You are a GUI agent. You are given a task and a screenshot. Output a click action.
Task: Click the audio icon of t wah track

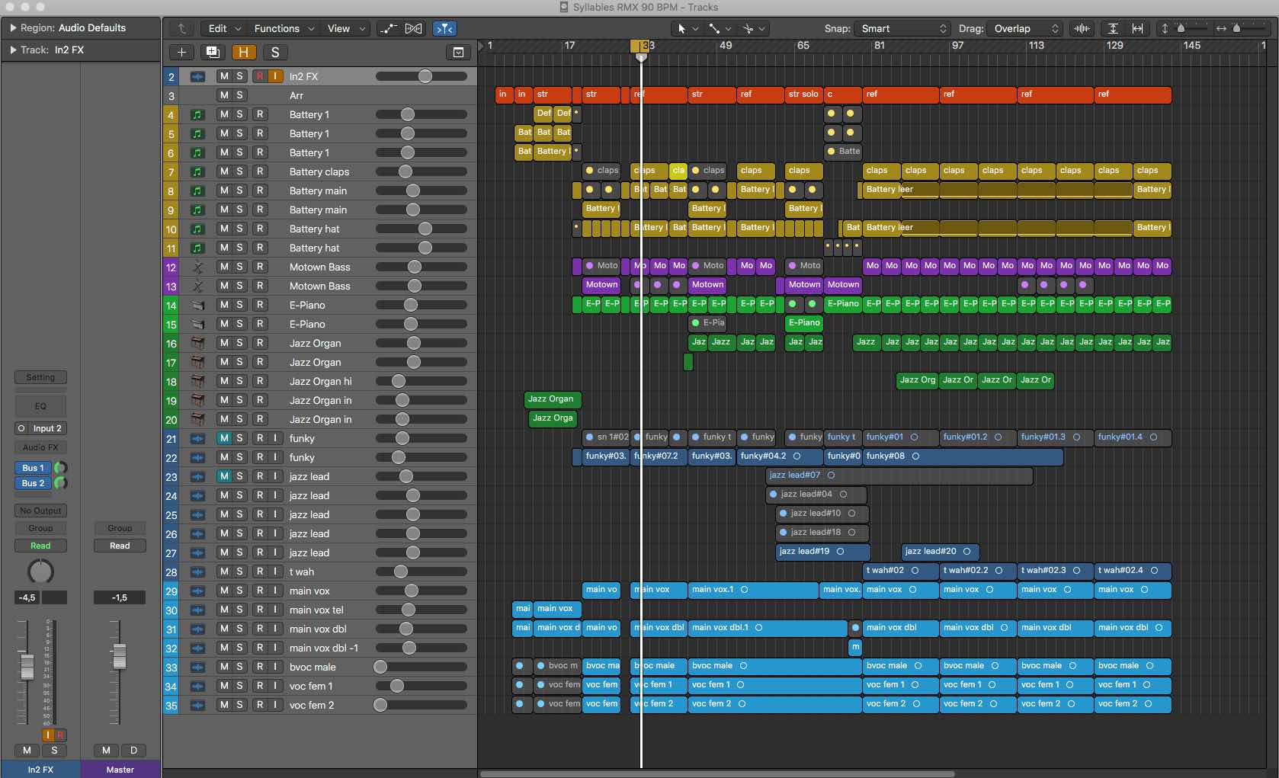[197, 571]
